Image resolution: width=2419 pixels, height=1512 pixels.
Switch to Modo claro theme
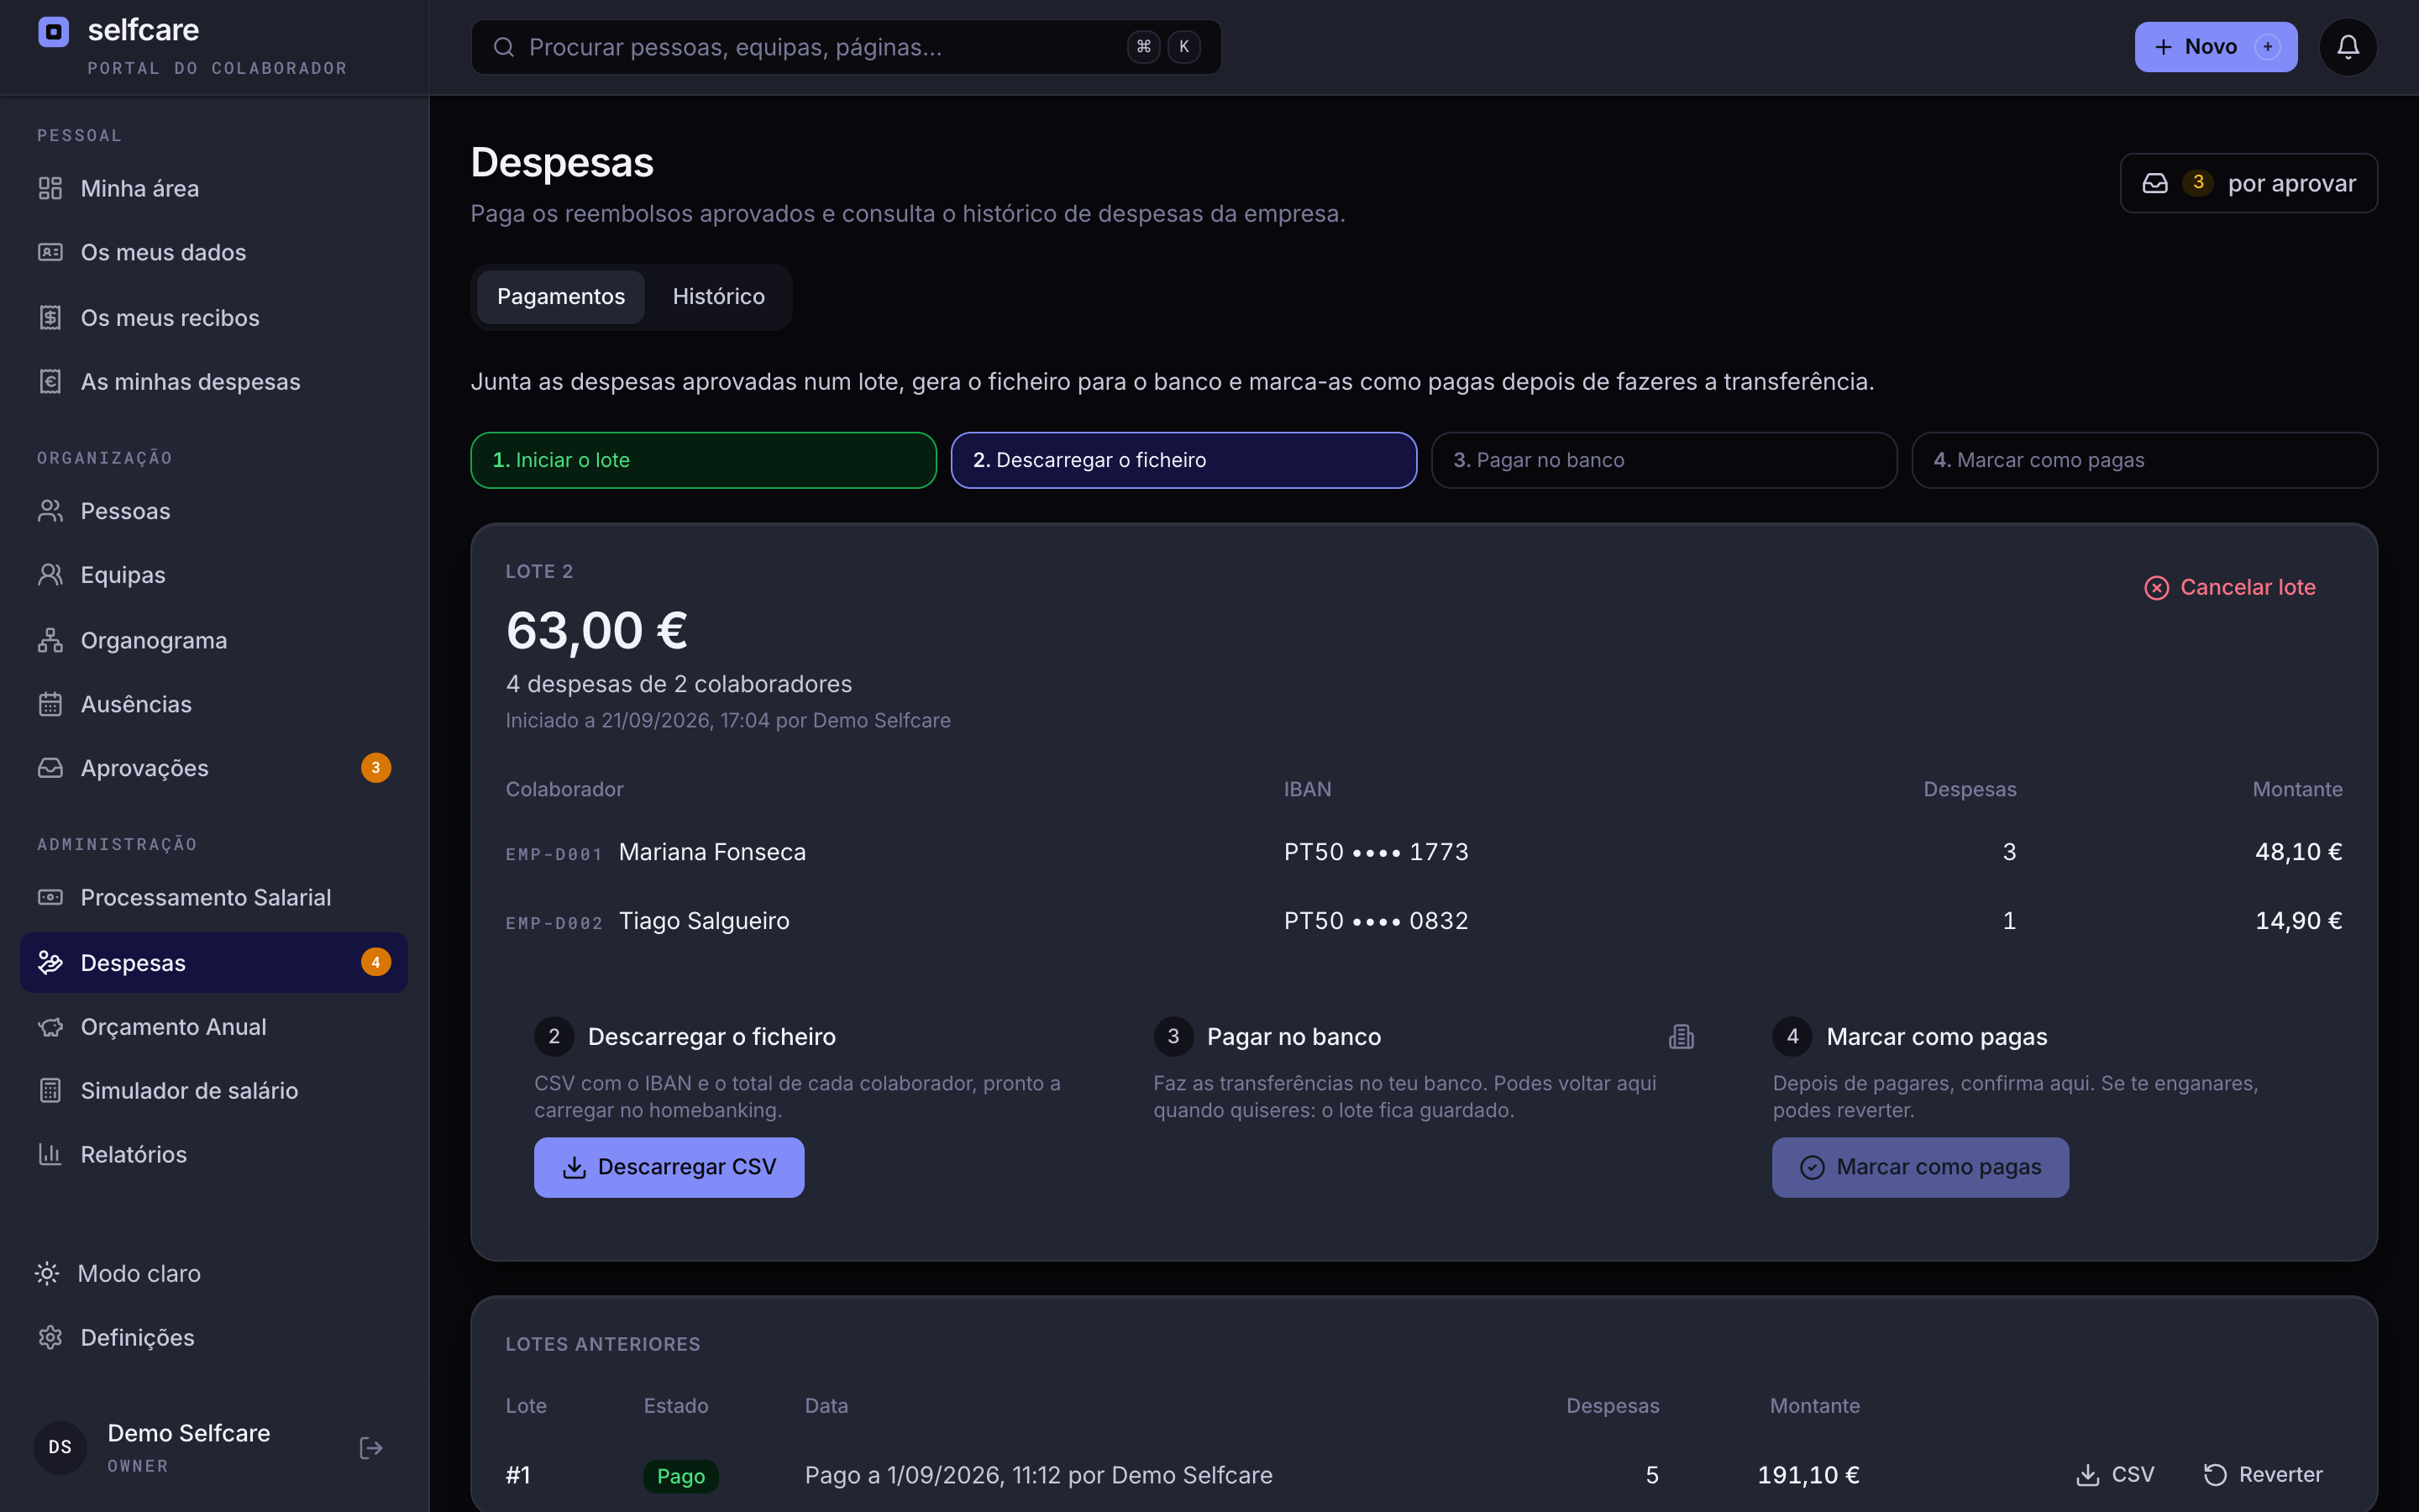(119, 1273)
